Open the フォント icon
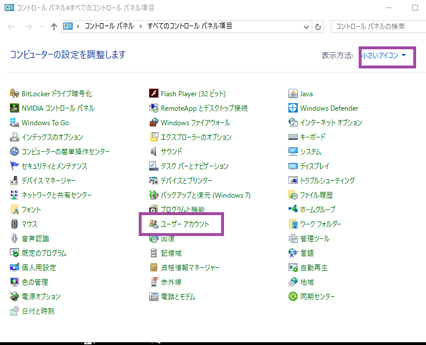 pos(14,209)
